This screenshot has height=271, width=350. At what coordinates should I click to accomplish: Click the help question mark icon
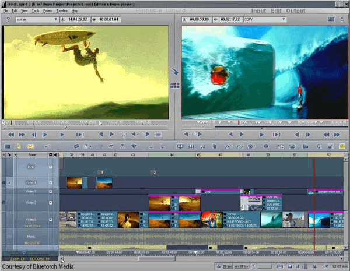(x=7, y=19)
